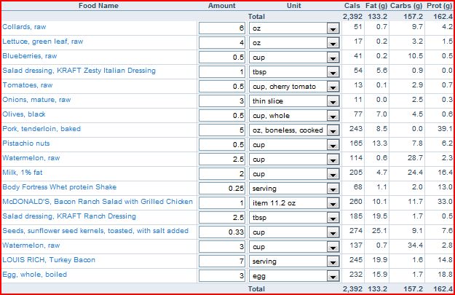Open the Collards, raw food link
Screen dimensions: 455x295
24,27
